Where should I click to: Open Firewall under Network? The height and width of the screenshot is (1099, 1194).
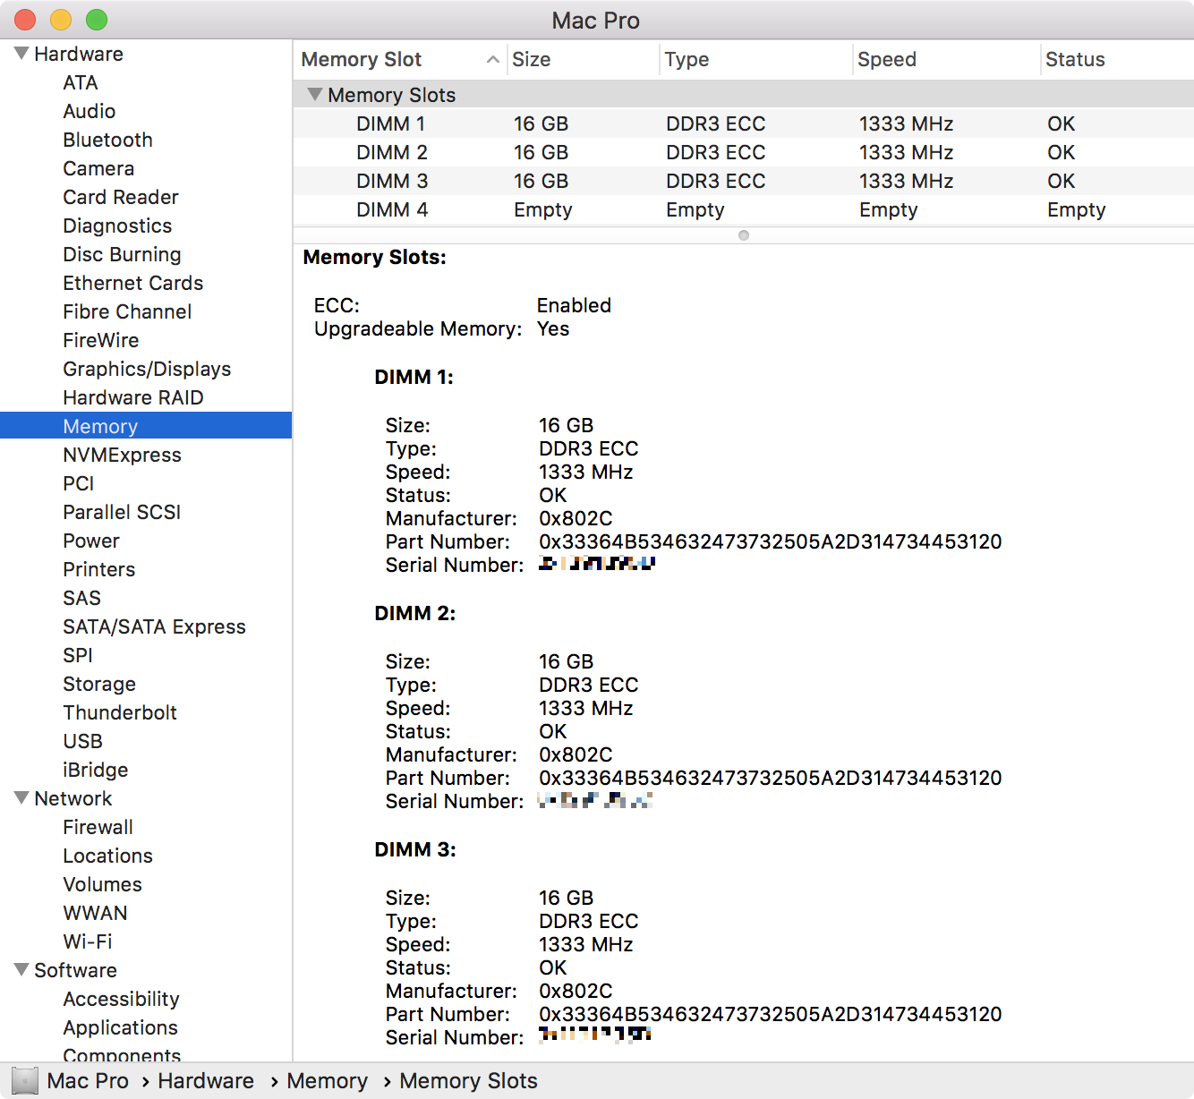[x=98, y=827]
